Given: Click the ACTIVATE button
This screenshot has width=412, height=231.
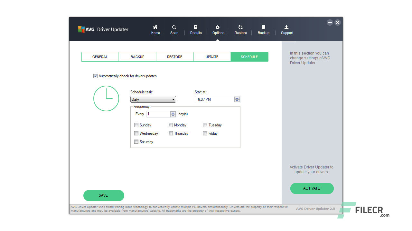Looking at the screenshot, I should pos(312,188).
